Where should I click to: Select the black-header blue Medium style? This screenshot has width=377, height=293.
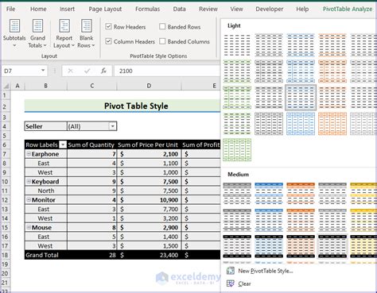[x=269, y=246]
